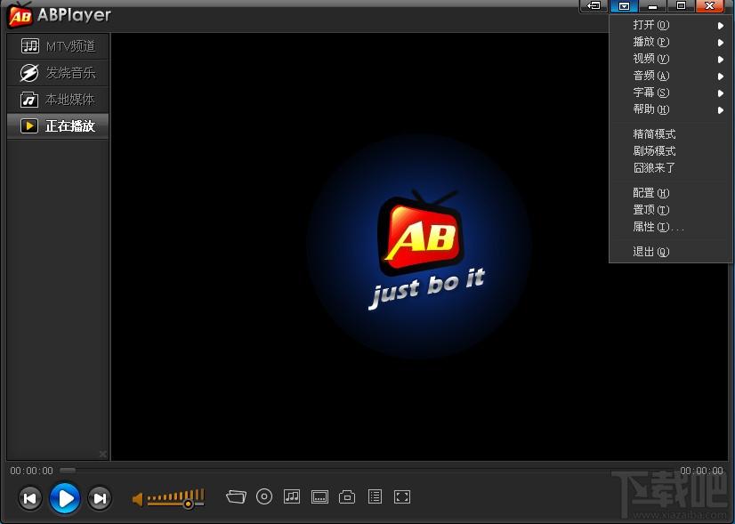Enter fullscreen with the fullscreen icon
Viewport: 735px width, 524px height.
tap(402, 496)
